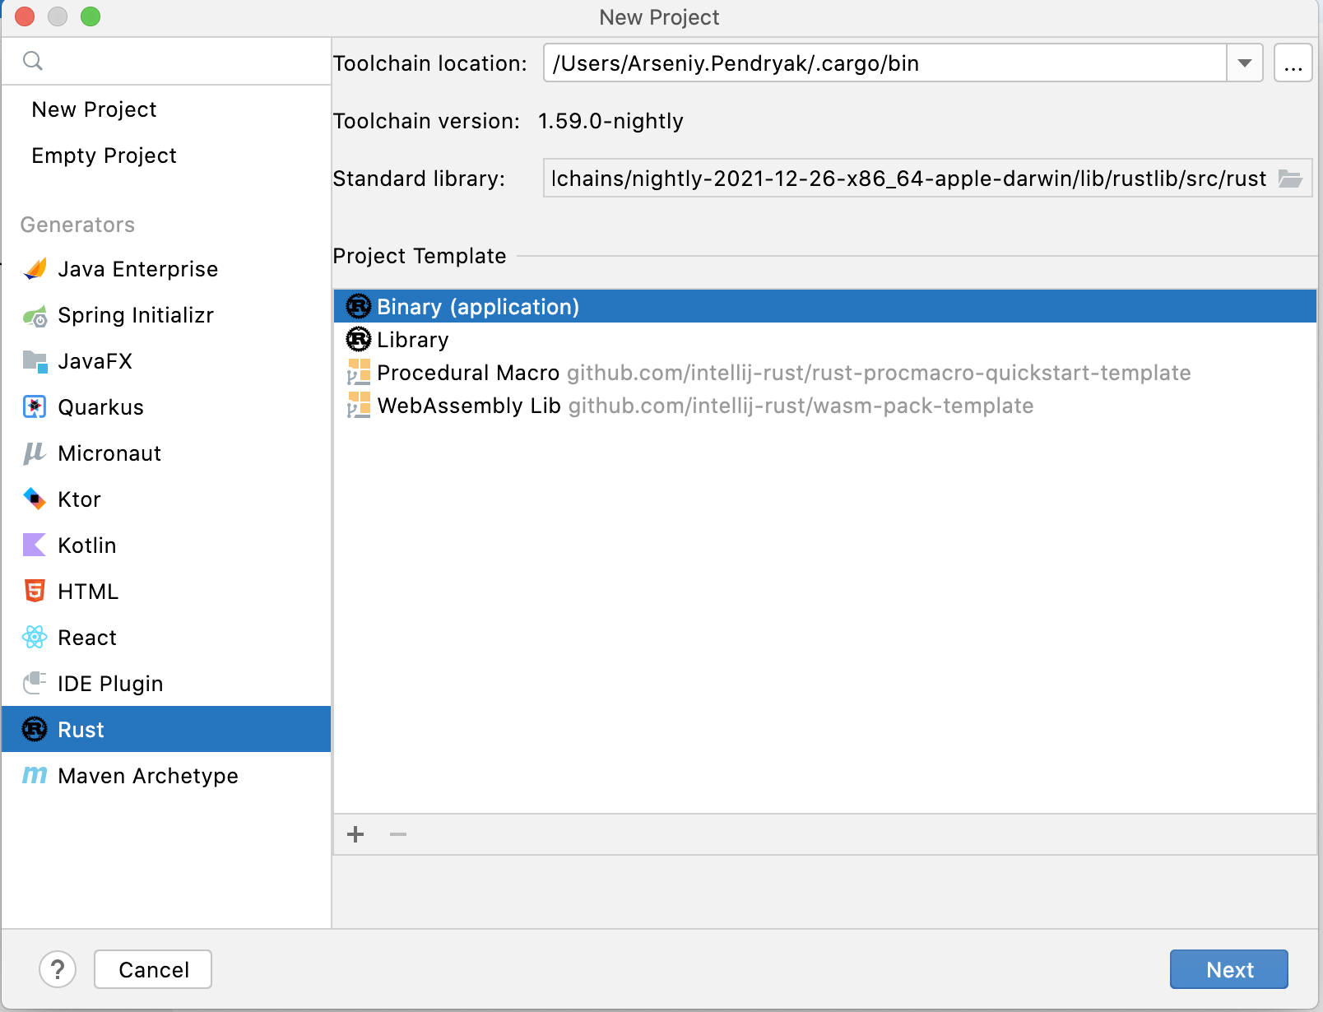
Task: Click the IDE Plugin plug icon
Action: tap(35, 684)
